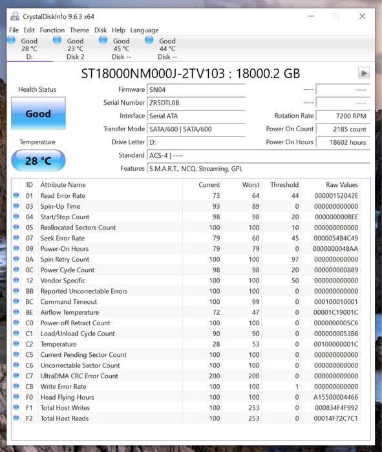Open the Edit menu
This screenshot has height=452, width=382.
[29, 30]
